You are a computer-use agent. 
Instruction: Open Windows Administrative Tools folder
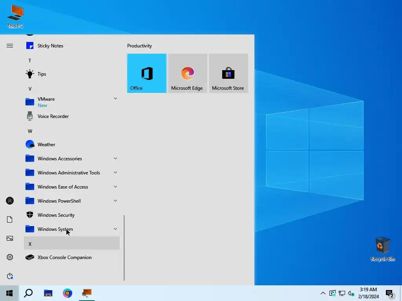[72, 172]
